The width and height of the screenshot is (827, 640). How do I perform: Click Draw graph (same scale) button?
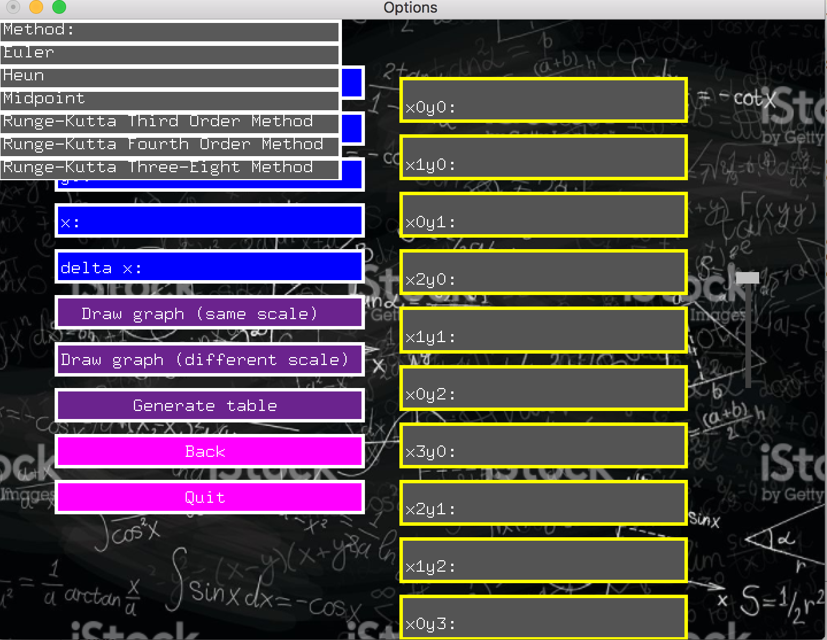[x=210, y=313]
